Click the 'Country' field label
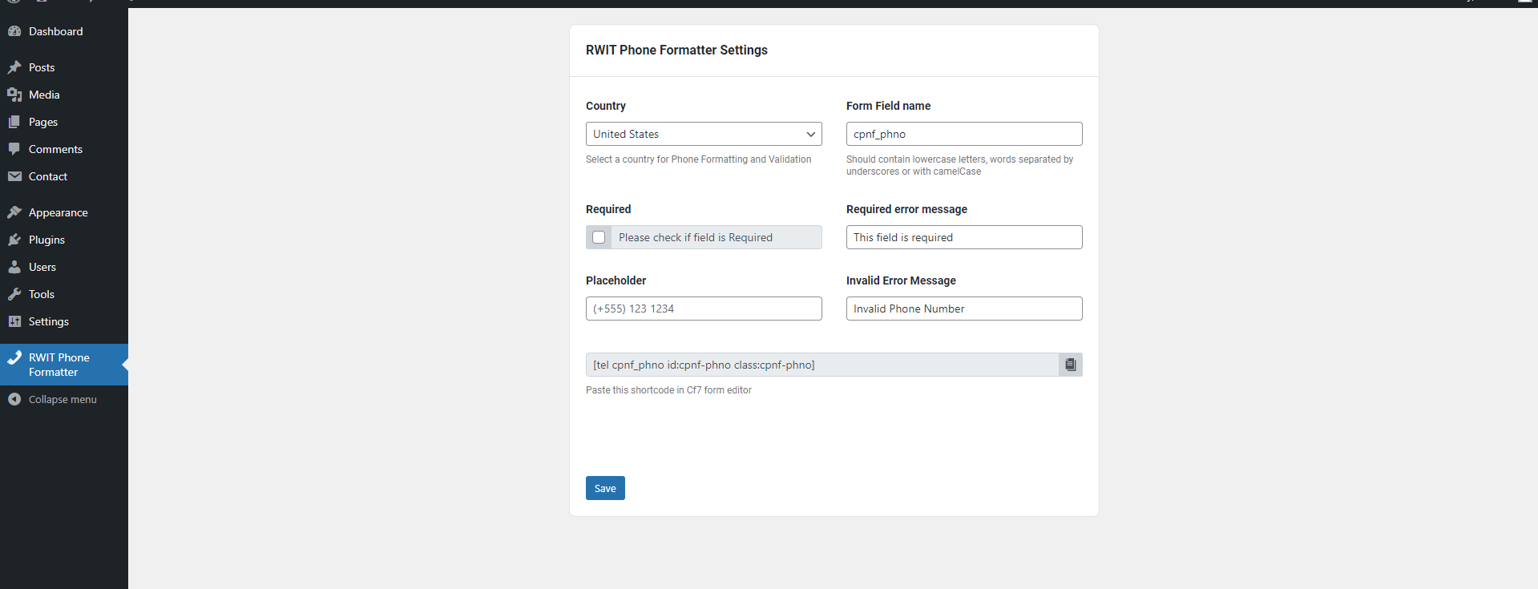Image resolution: width=1538 pixels, height=589 pixels. (x=606, y=106)
